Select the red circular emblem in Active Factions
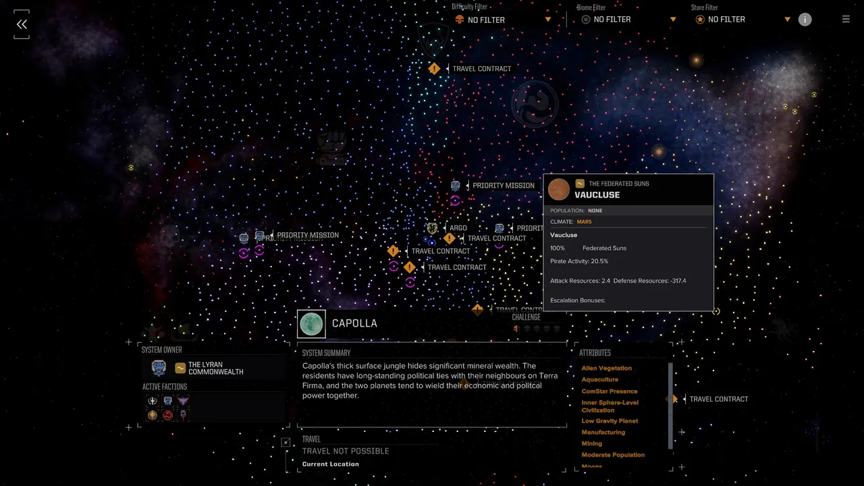Viewport: 864px width, 486px height. (168, 415)
